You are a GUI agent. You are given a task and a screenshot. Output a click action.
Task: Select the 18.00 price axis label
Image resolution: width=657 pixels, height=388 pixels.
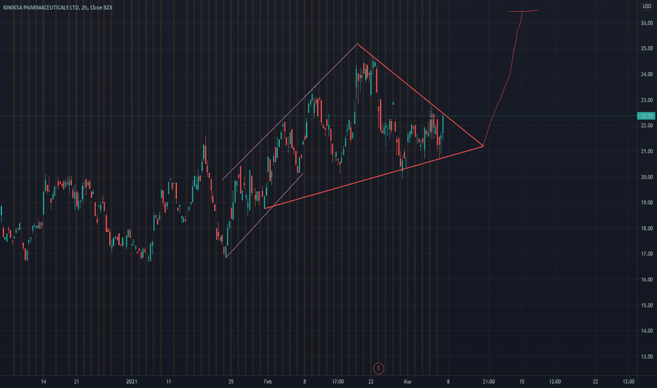[646, 229]
